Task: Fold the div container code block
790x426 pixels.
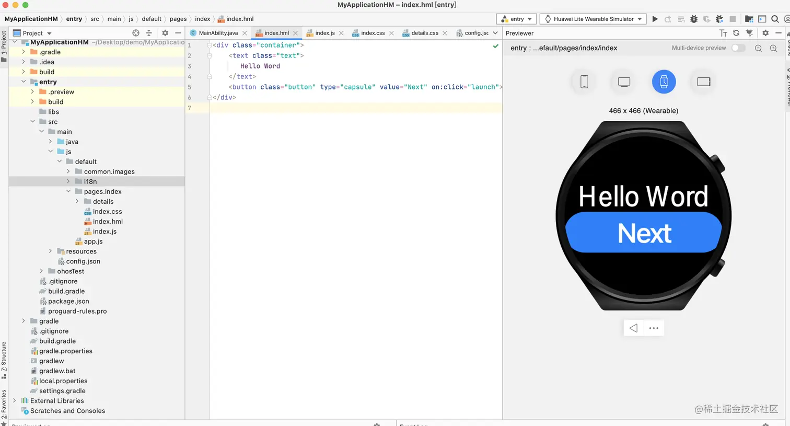Action: click(210, 45)
